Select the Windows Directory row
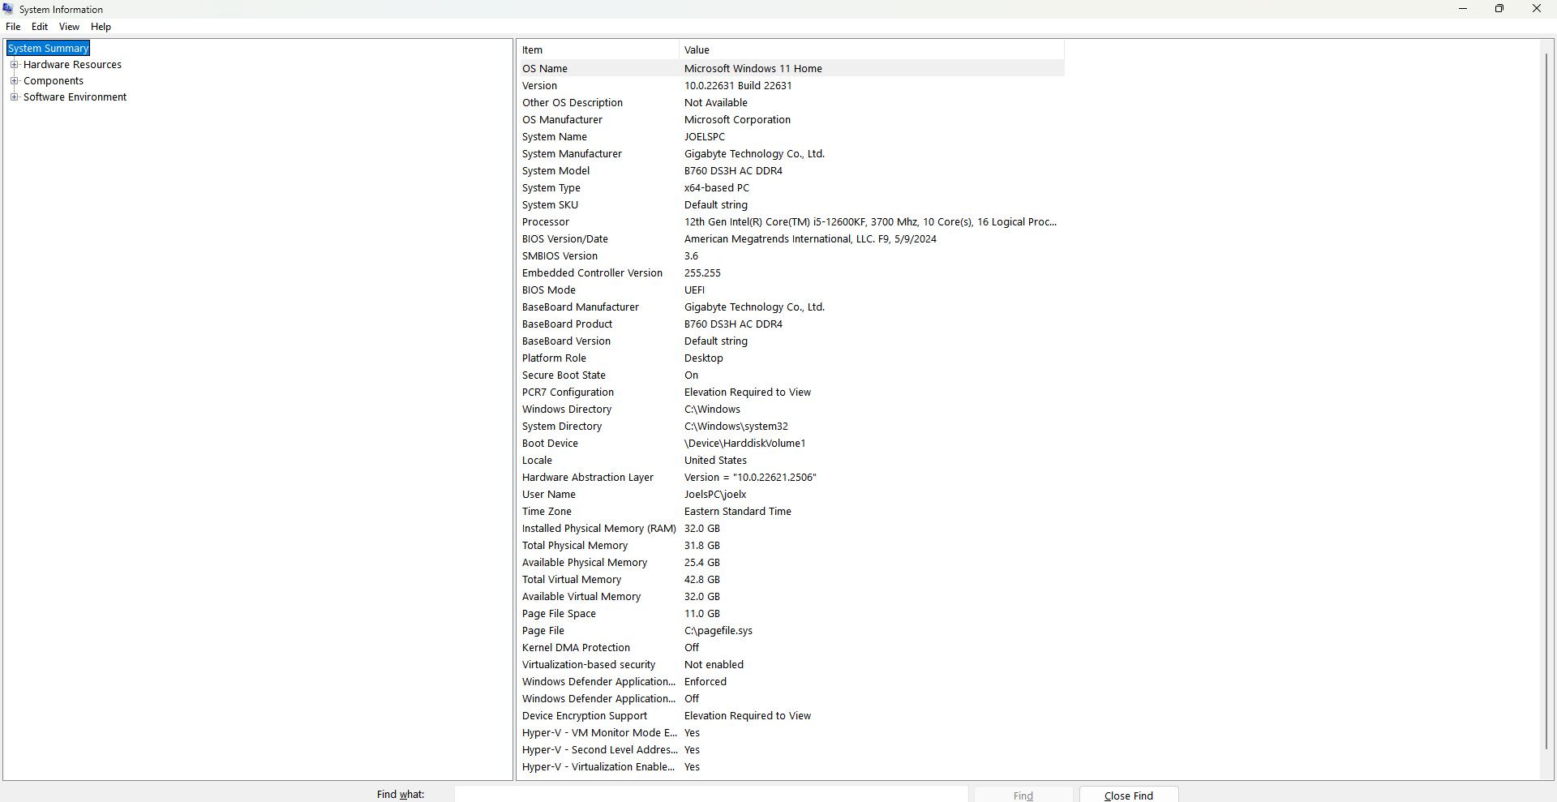The height and width of the screenshot is (802, 1557). pyautogui.click(x=791, y=410)
